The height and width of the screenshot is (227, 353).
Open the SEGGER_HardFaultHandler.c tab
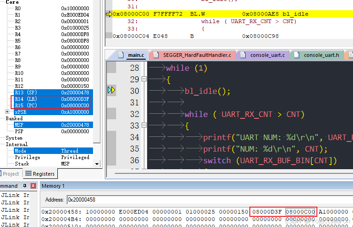pos(196,55)
